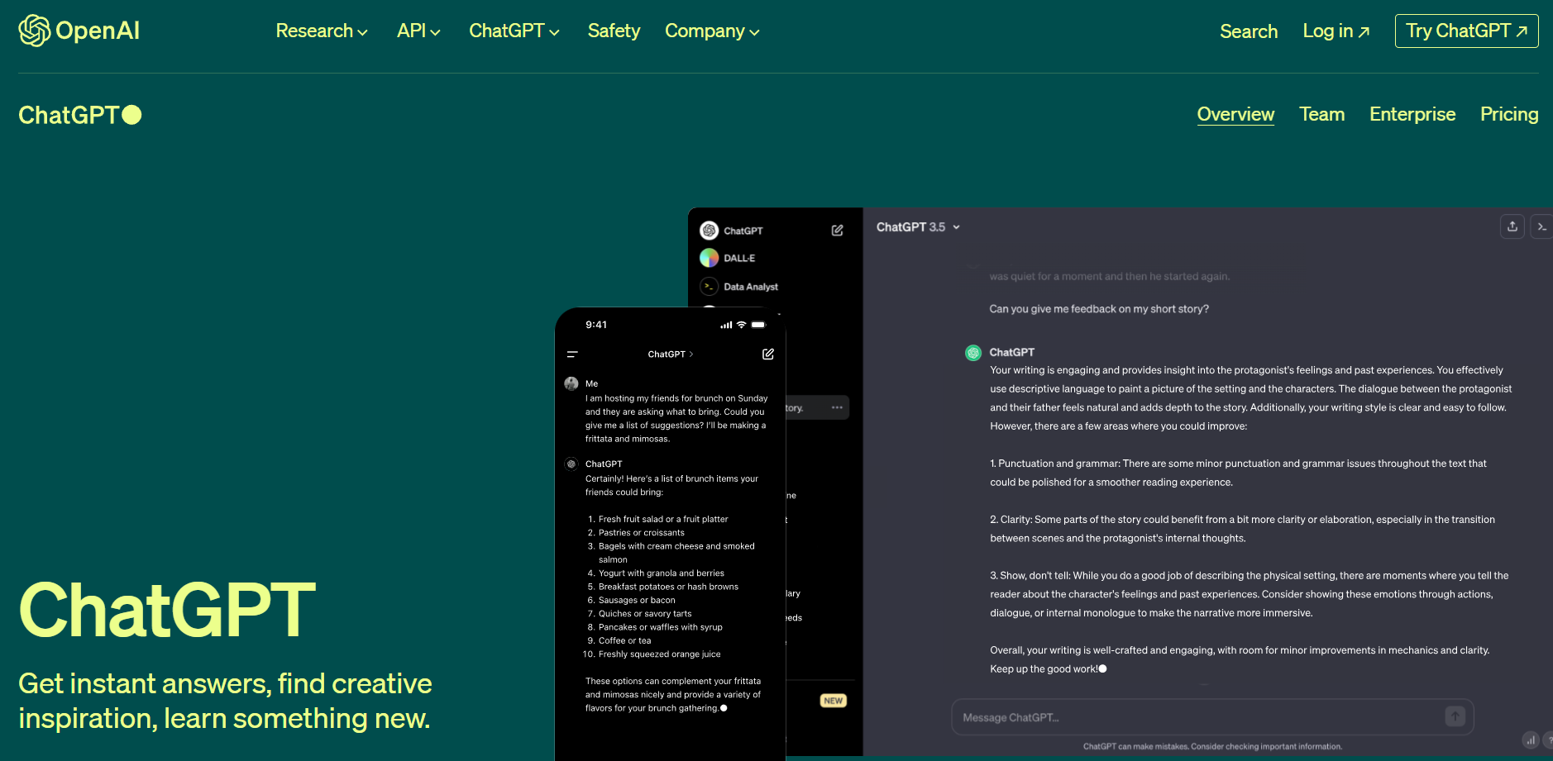Click the bar chart icon at bottom right
The width and height of the screenshot is (1553, 761).
(x=1531, y=740)
